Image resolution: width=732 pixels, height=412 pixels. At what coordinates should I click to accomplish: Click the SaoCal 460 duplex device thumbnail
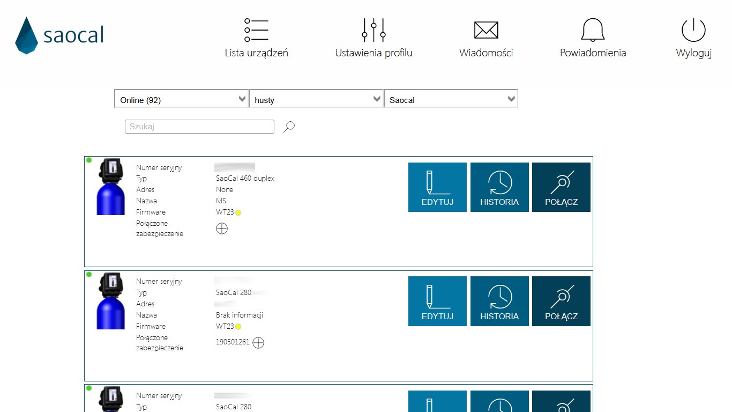point(111,187)
